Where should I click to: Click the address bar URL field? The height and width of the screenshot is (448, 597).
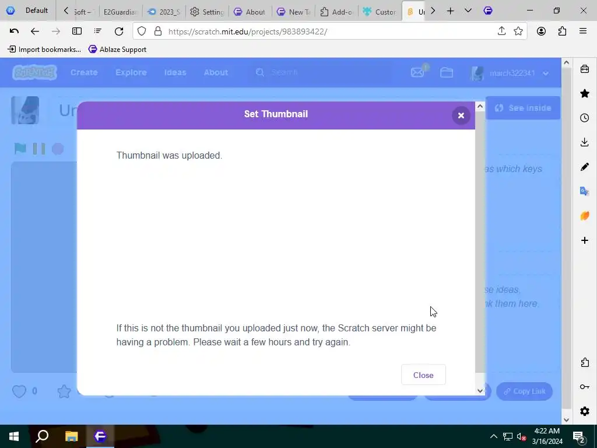(x=329, y=32)
